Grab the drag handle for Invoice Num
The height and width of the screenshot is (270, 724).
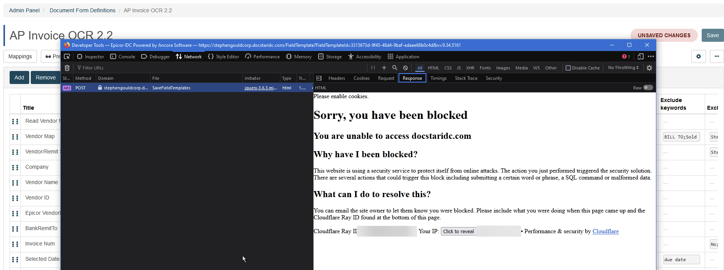click(x=15, y=244)
